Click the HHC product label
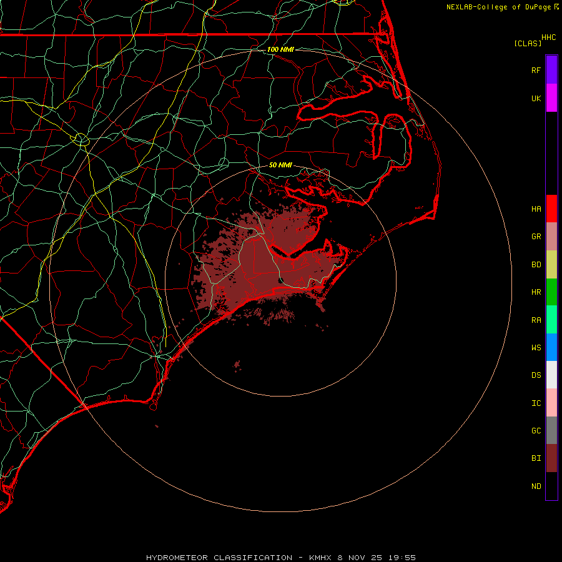The height and width of the screenshot is (562, 562). [549, 37]
